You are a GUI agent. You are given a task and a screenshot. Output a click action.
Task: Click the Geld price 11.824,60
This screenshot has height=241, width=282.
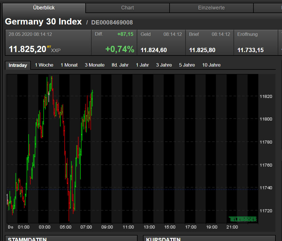tap(154, 50)
